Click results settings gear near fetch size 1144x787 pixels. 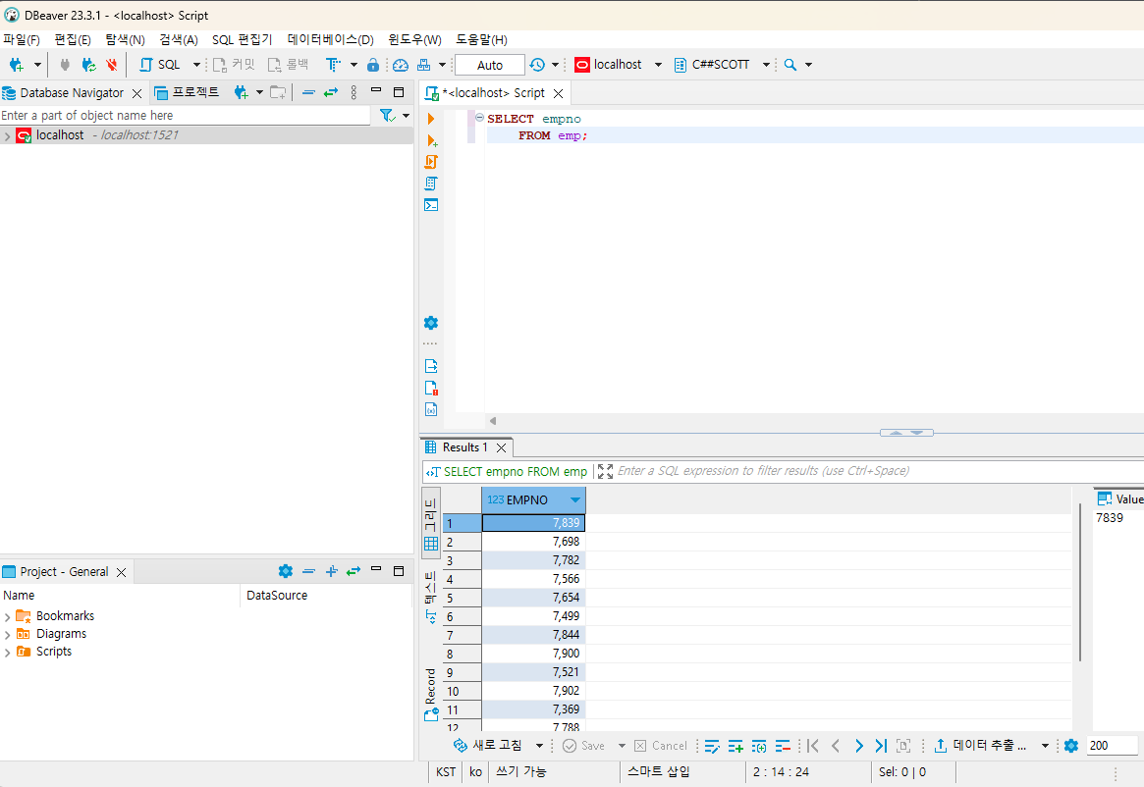[1071, 746]
